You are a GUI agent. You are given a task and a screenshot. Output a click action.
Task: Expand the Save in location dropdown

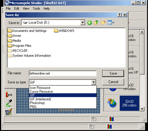coord(82,23)
